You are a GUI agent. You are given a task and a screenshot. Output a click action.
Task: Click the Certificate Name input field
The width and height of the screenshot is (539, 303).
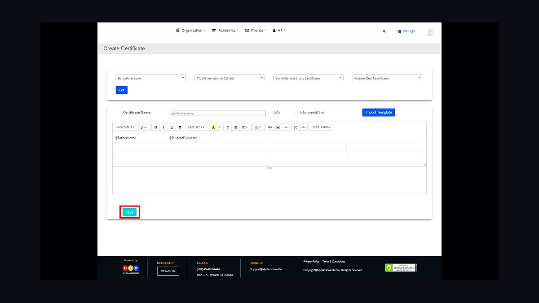click(x=218, y=113)
